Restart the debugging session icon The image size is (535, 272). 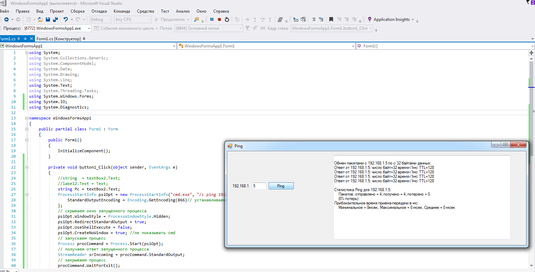pyautogui.click(x=227, y=19)
